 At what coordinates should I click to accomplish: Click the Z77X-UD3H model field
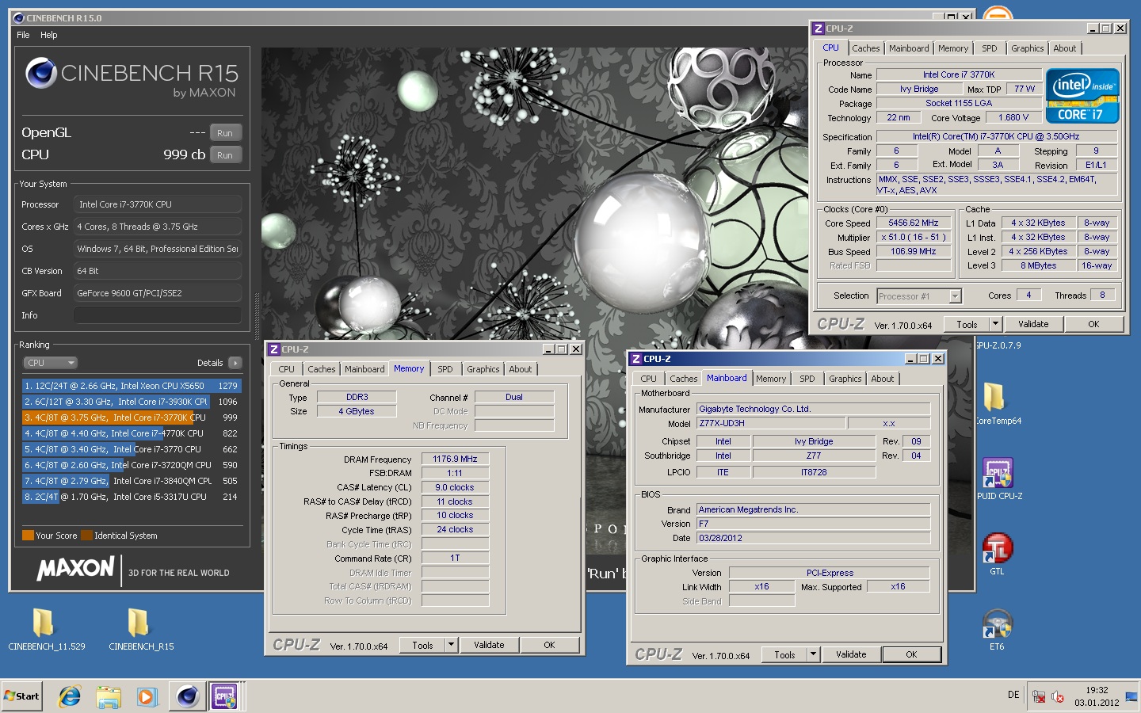[771, 423]
